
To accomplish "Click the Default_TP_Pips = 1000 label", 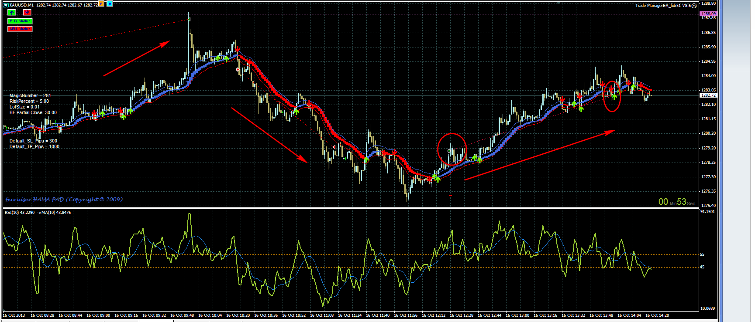I will coord(34,146).
